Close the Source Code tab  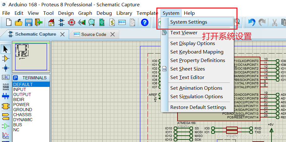pos(113,34)
